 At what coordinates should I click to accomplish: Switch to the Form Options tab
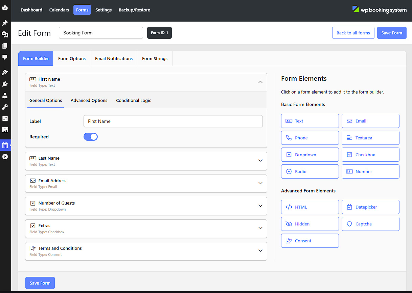[x=72, y=58]
